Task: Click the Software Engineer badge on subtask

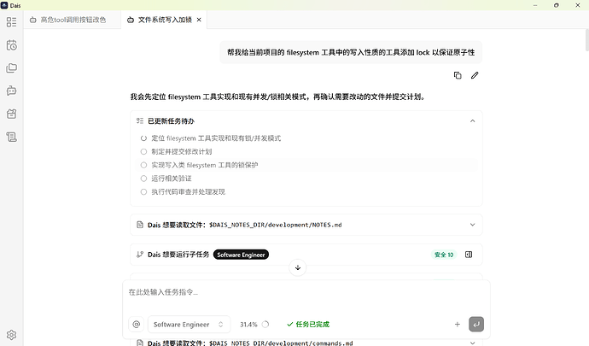Action: point(241,255)
